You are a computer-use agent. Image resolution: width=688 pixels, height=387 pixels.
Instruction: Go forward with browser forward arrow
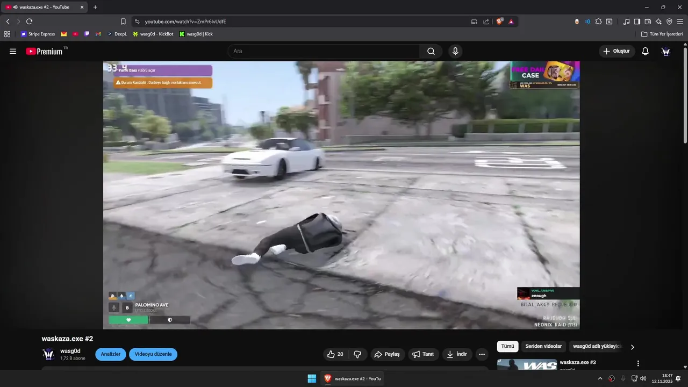[x=18, y=21]
